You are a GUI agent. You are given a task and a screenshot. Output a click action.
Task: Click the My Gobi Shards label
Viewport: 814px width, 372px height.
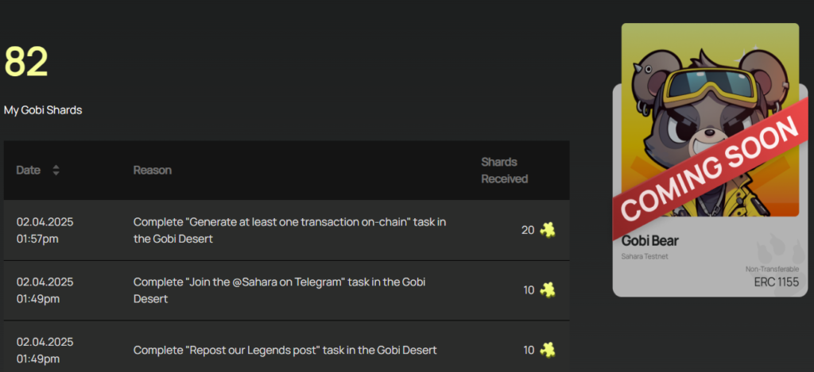43,110
